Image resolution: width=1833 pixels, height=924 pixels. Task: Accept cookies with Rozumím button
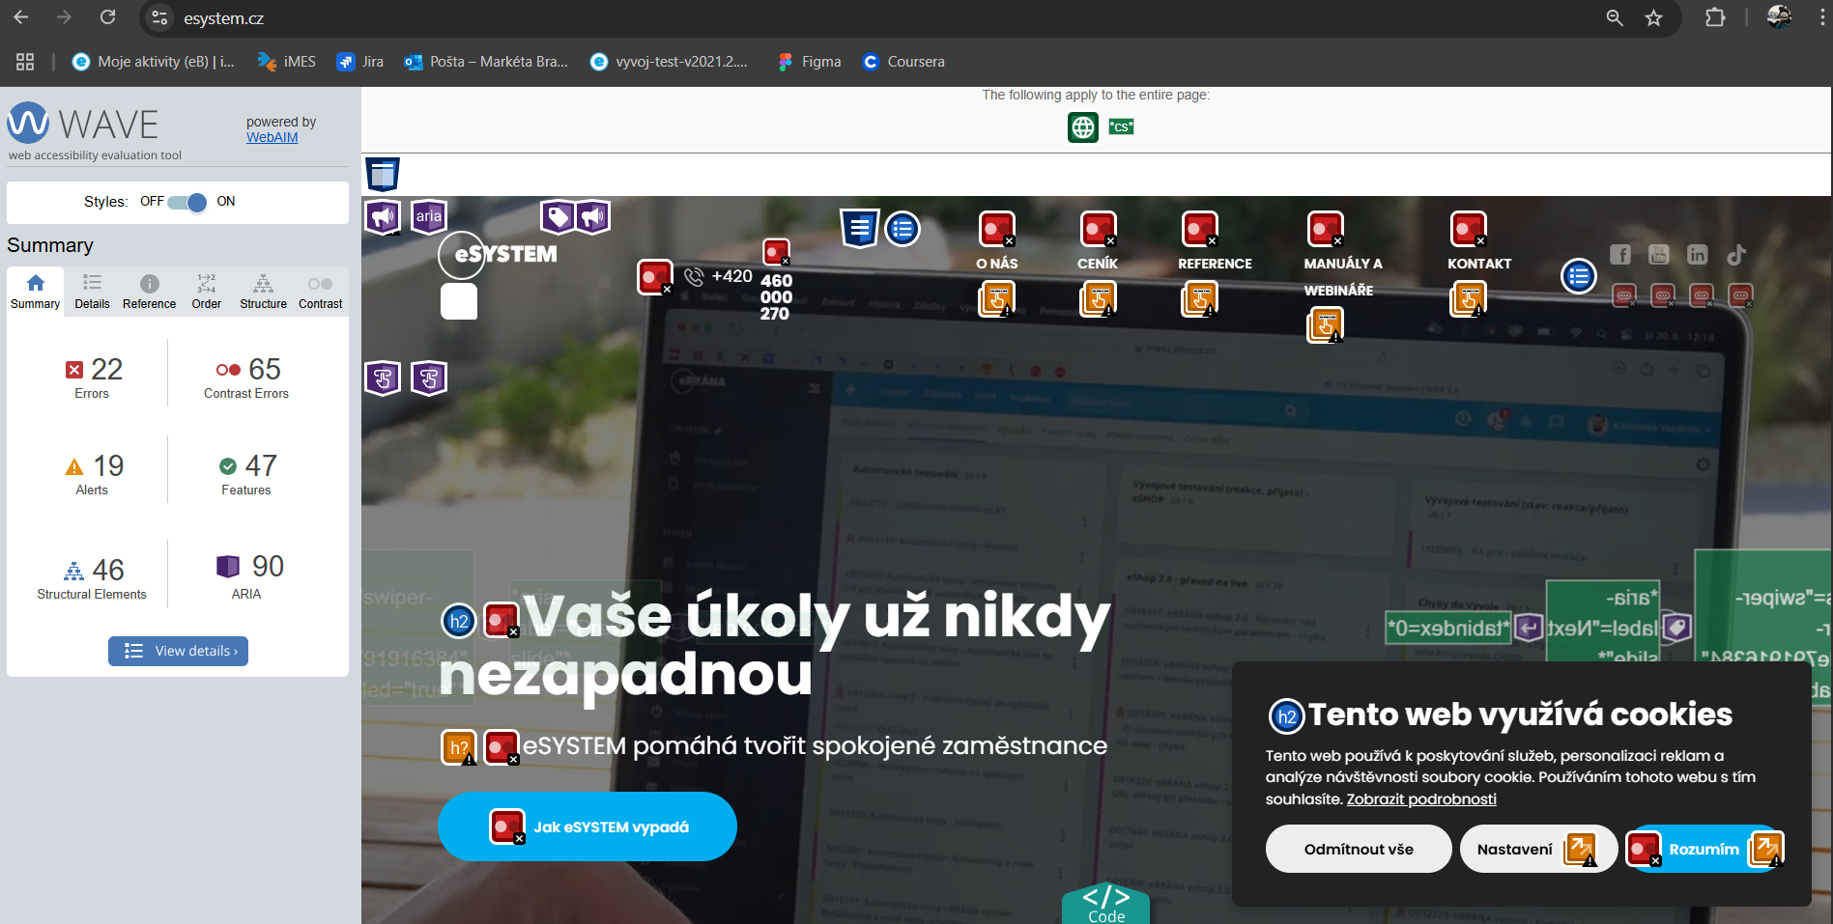1704,850
